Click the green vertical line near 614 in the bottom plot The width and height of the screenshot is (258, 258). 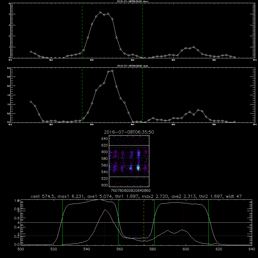point(208,222)
